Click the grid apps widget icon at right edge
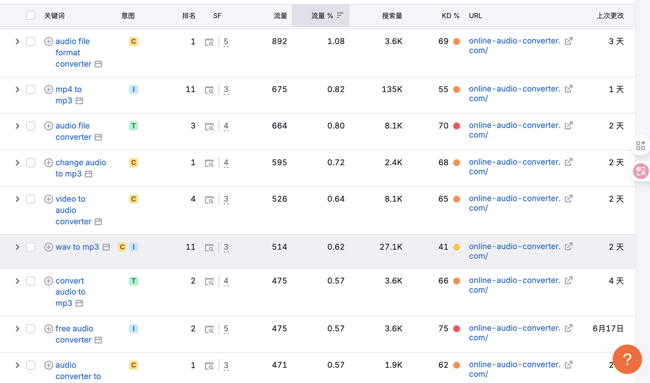 (x=640, y=146)
